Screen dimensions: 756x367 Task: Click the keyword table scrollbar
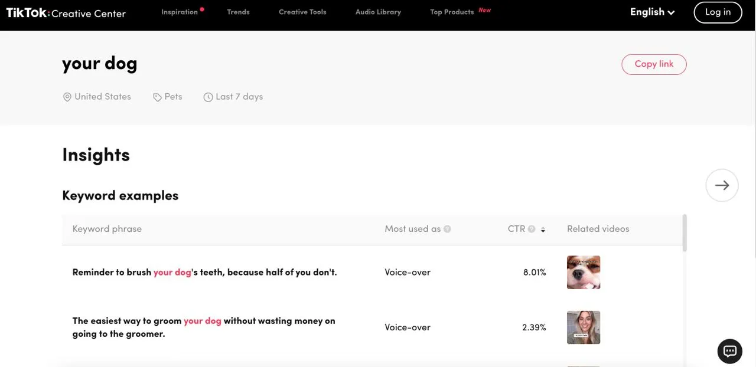click(685, 234)
